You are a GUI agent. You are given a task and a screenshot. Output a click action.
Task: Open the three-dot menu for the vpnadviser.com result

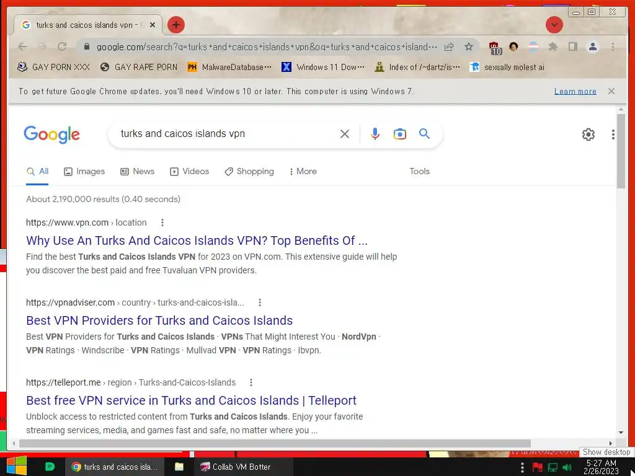click(260, 302)
